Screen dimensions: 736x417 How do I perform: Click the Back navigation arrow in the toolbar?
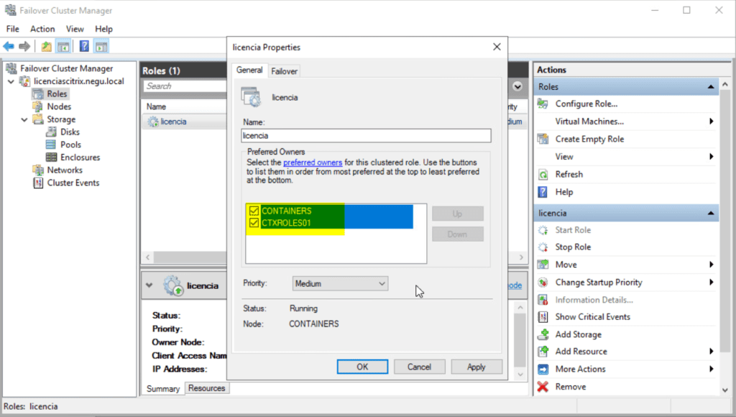(10, 46)
